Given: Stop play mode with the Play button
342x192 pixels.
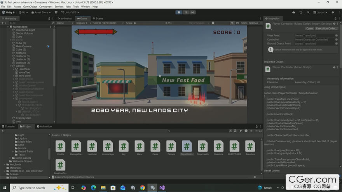Looking at the screenshot, I should tap(179, 12).
